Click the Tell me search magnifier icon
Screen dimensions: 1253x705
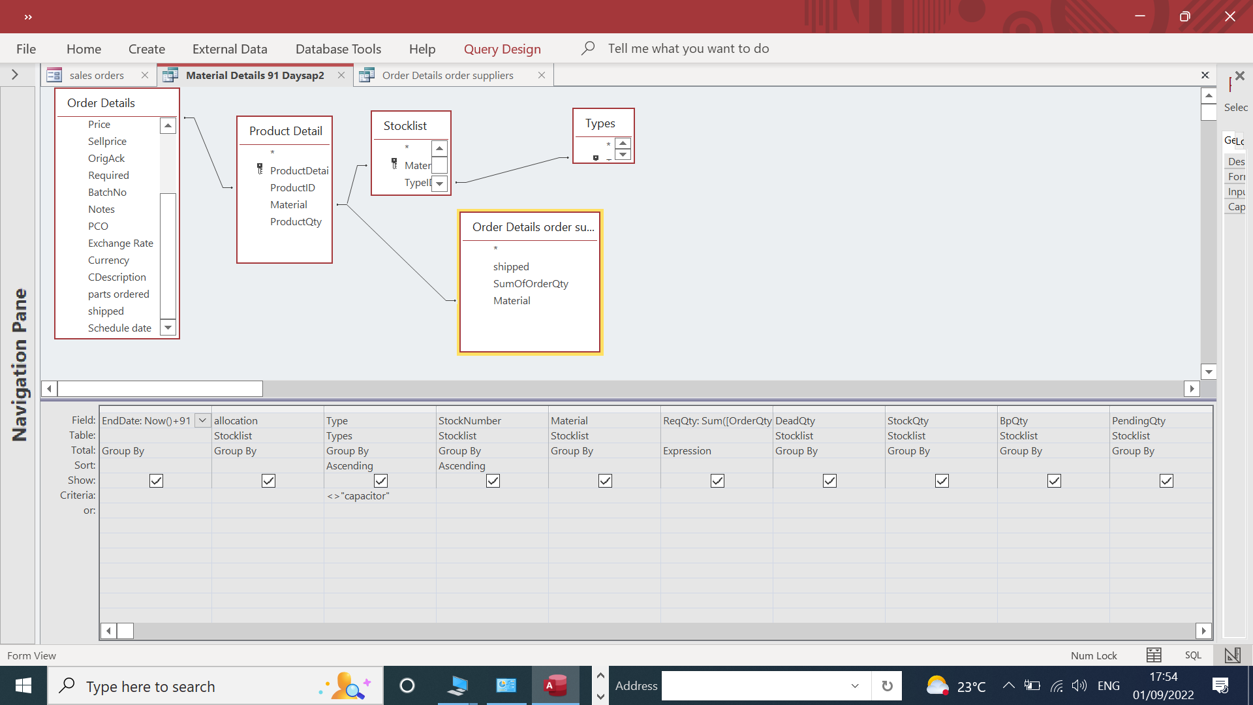[587, 48]
